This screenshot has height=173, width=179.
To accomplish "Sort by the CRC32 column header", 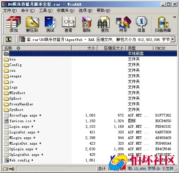I will (x=165, y=48).
